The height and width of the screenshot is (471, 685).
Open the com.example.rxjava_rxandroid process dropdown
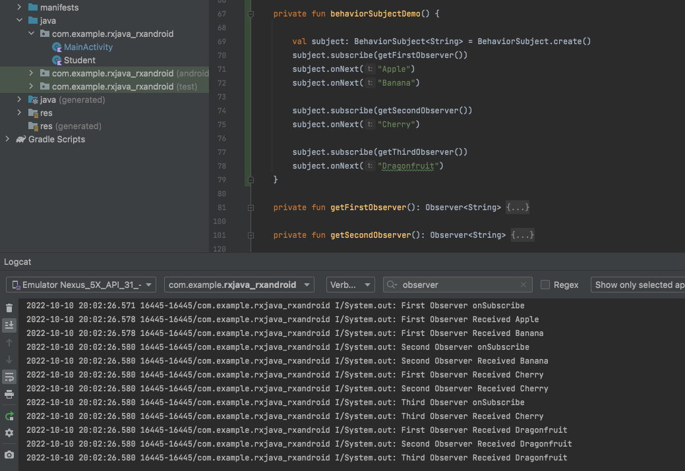click(x=239, y=285)
